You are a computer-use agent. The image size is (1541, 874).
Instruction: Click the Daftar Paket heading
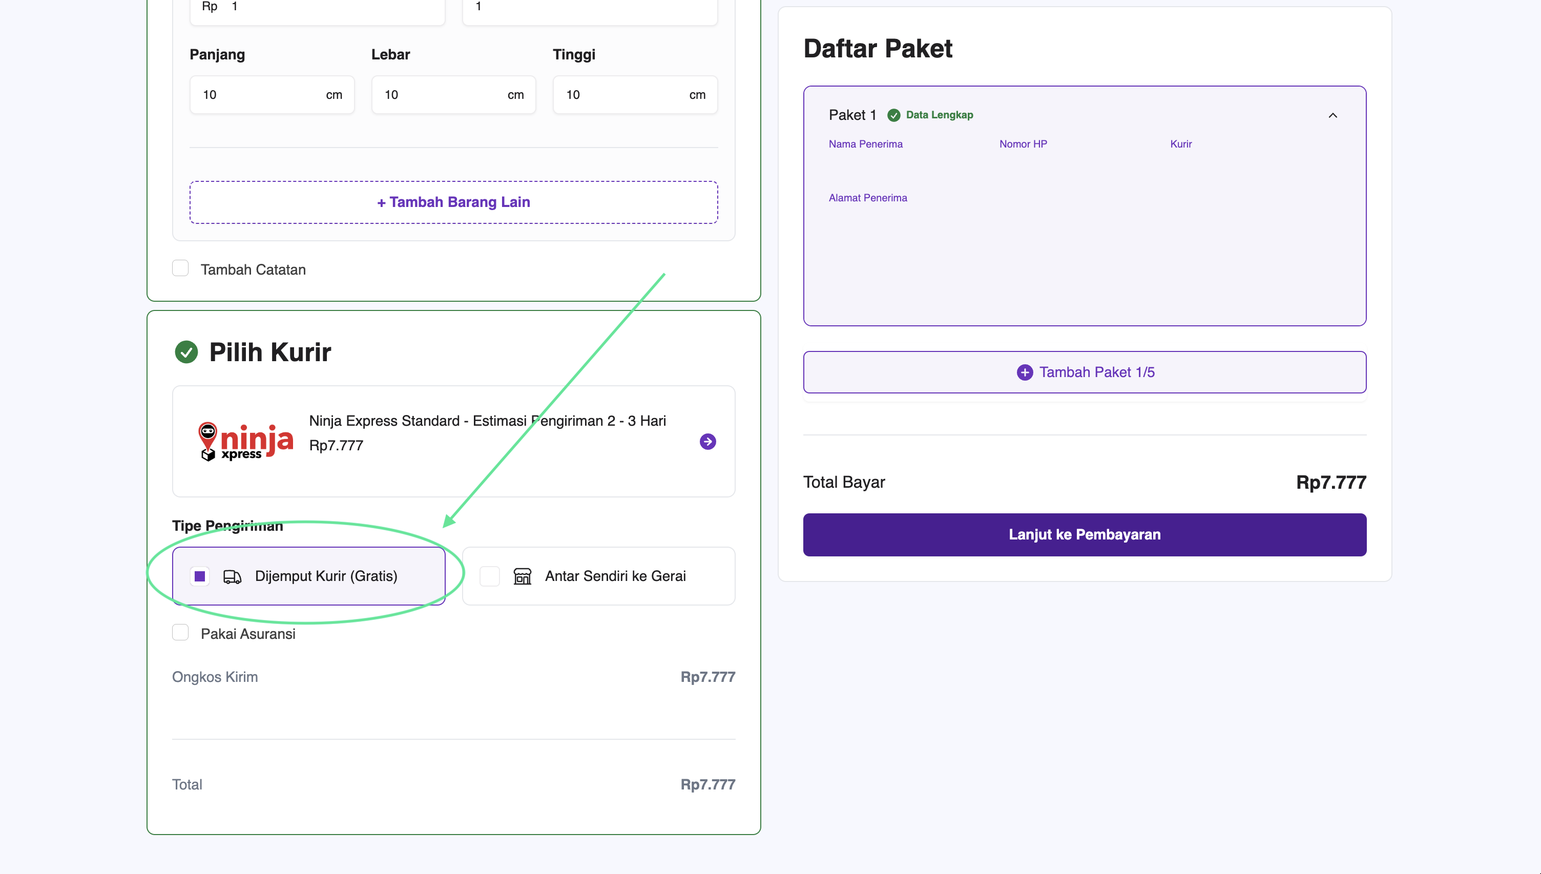(877, 49)
